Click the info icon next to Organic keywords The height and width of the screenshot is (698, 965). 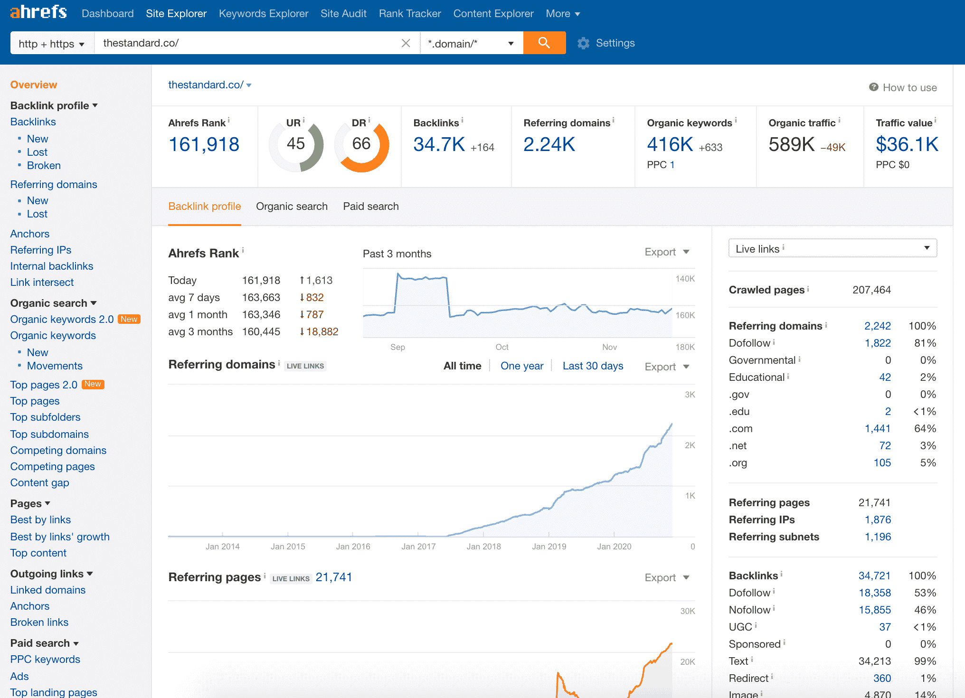736,121
